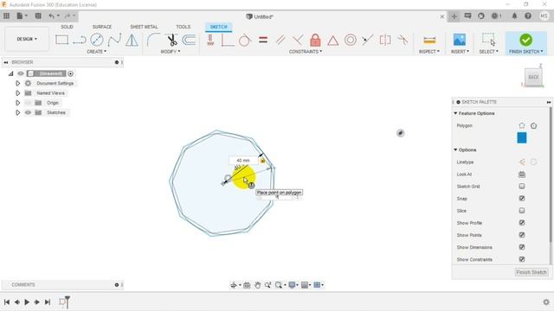Click the Select window tool icon

[488, 40]
